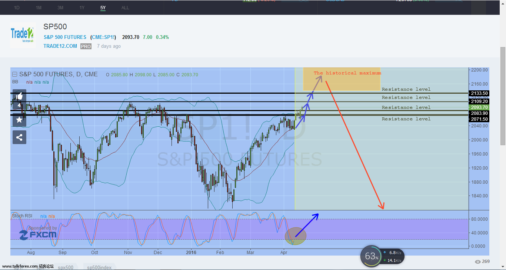Screen dimensions: 506x270
Task: Open the CME:SP1! ticker link
Action: pyautogui.click(x=103, y=37)
